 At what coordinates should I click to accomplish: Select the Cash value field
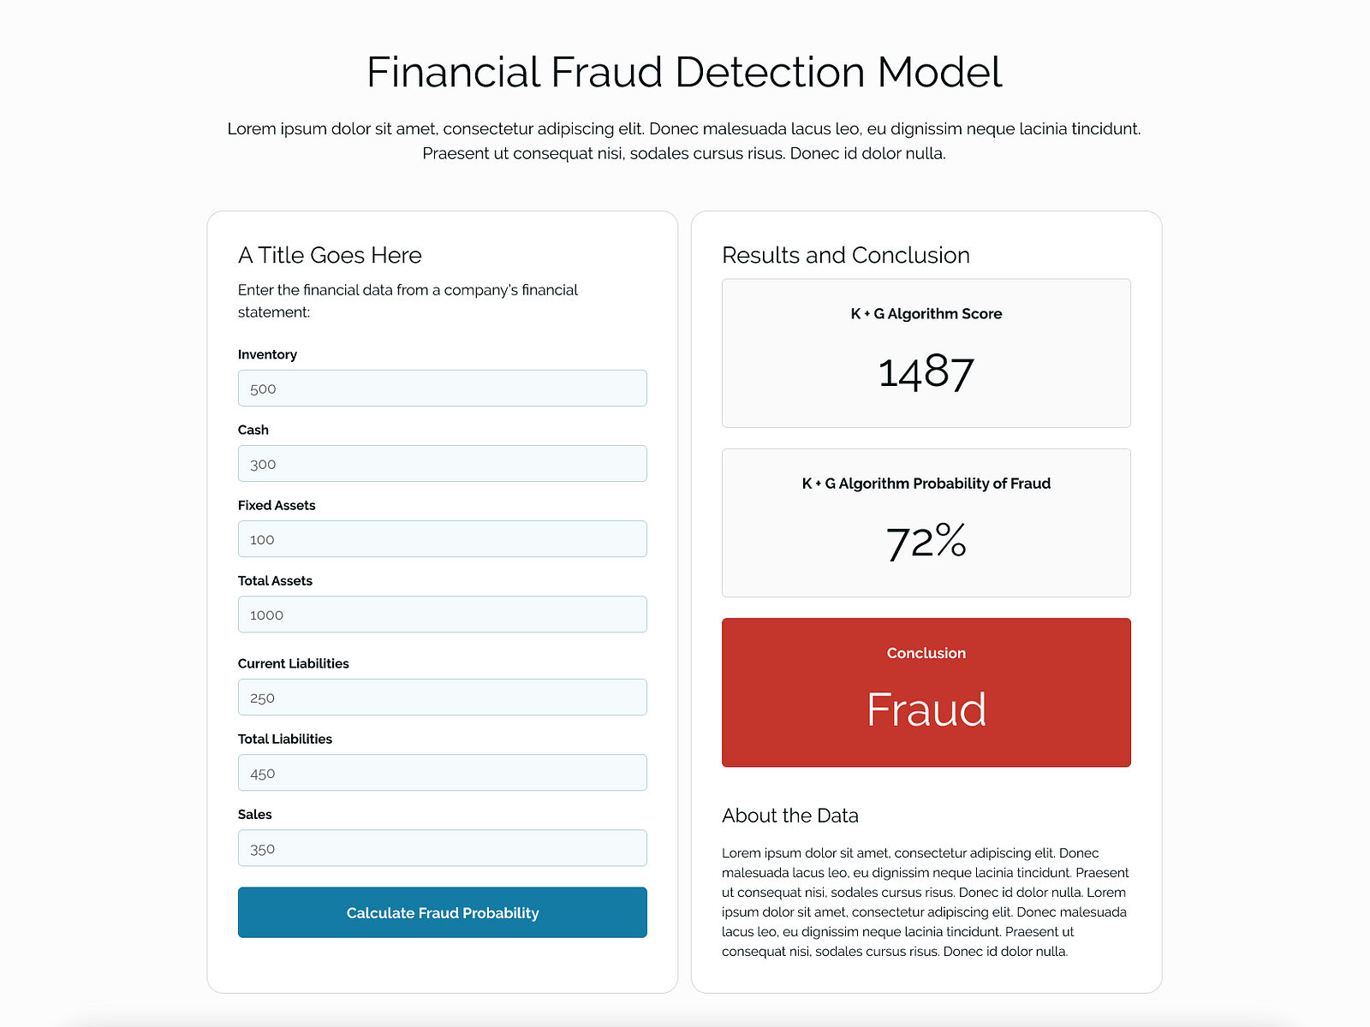(442, 463)
